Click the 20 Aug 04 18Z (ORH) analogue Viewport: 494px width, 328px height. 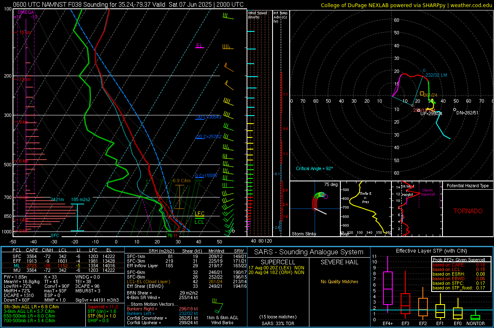click(276, 272)
